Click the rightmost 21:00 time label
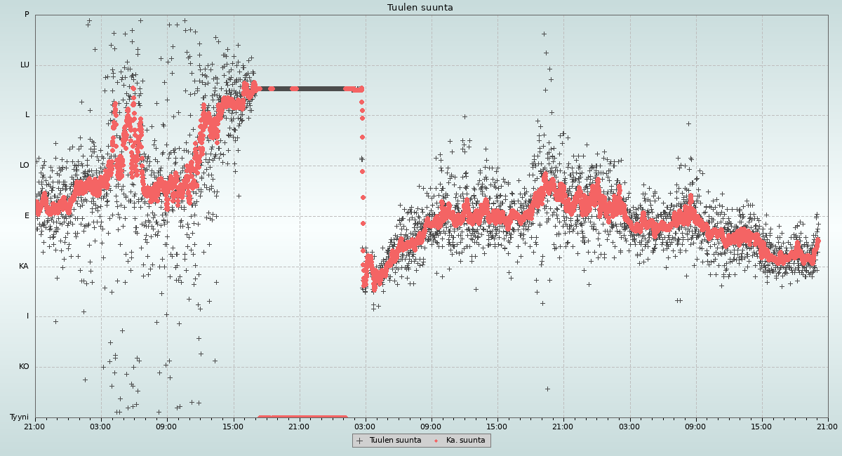The image size is (842, 456). click(827, 427)
